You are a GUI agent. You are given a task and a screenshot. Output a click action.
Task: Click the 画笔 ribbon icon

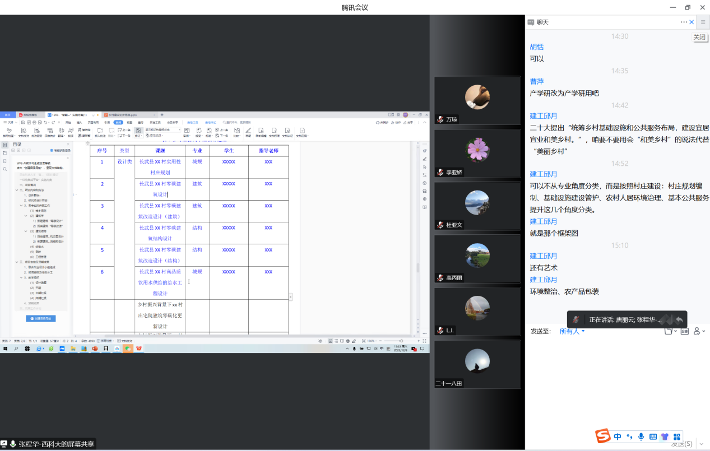coord(248,132)
